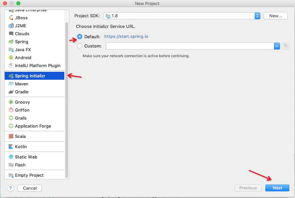295x198 pixels.
Task: Click the Spring leaf icon
Action: point(11,42)
